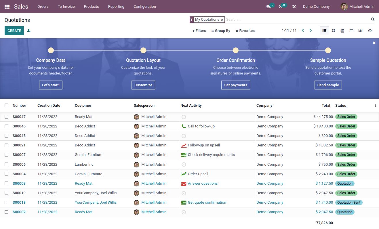This screenshot has height=229, width=379.
Task: Open the Group By dropdown
Action: (x=221, y=31)
